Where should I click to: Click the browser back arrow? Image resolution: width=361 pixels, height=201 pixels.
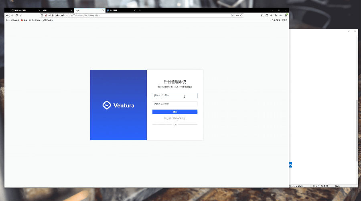7,15
